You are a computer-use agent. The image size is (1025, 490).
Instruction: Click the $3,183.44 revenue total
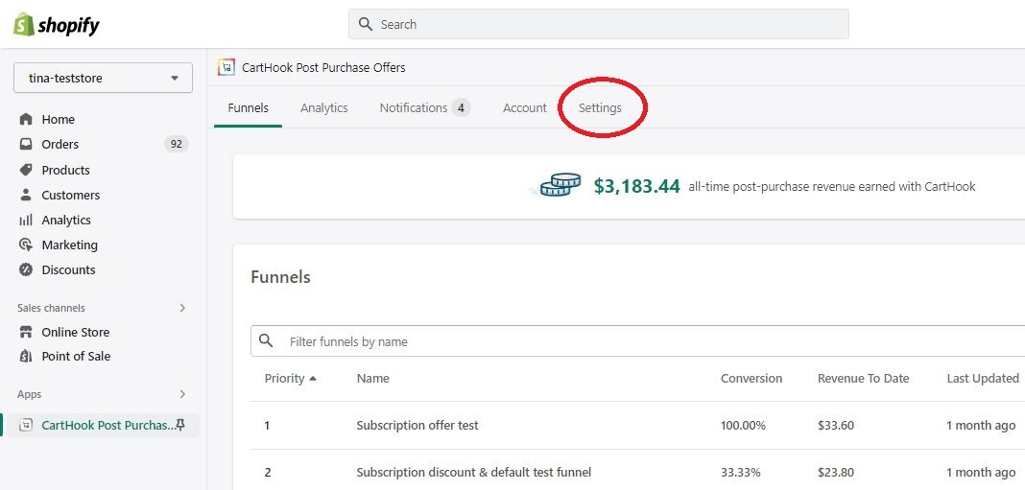636,186
